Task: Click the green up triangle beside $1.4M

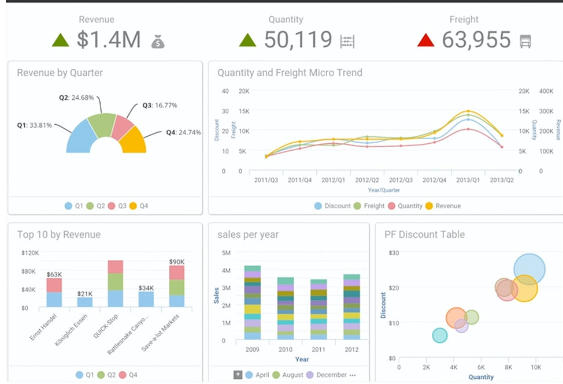Action: (x=60, y=40)
